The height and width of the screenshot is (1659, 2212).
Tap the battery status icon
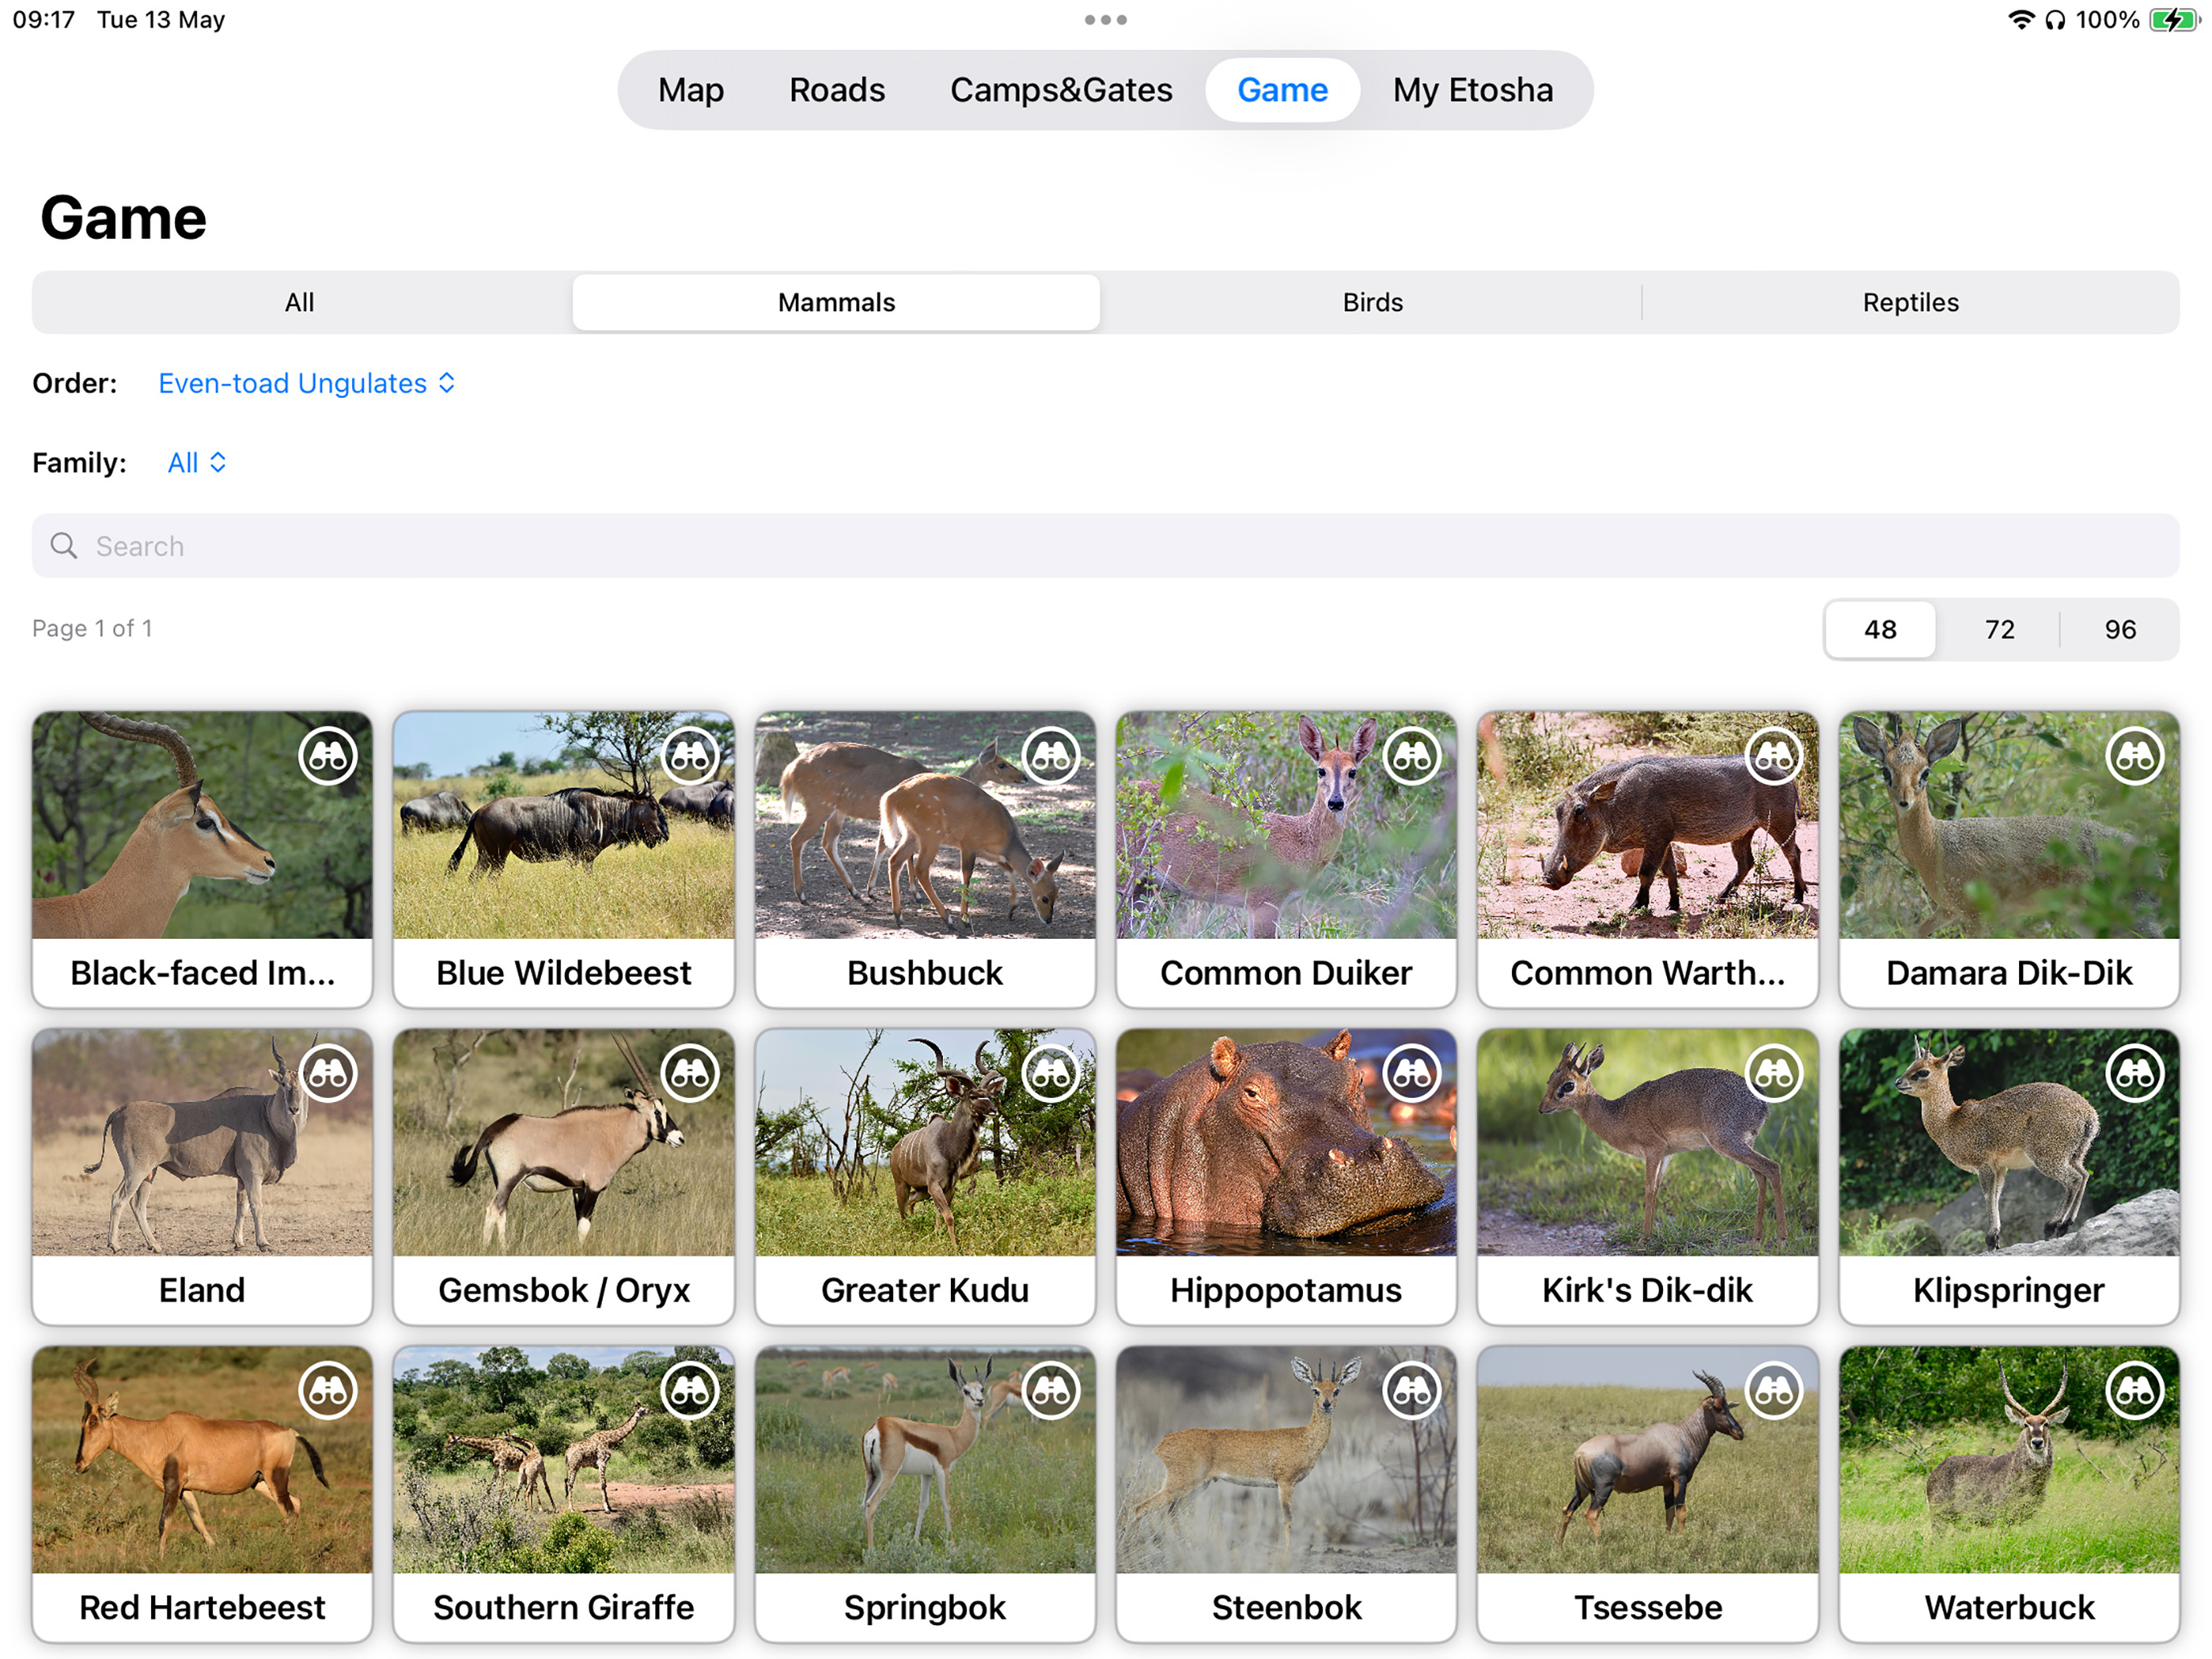coord(2174,20)
